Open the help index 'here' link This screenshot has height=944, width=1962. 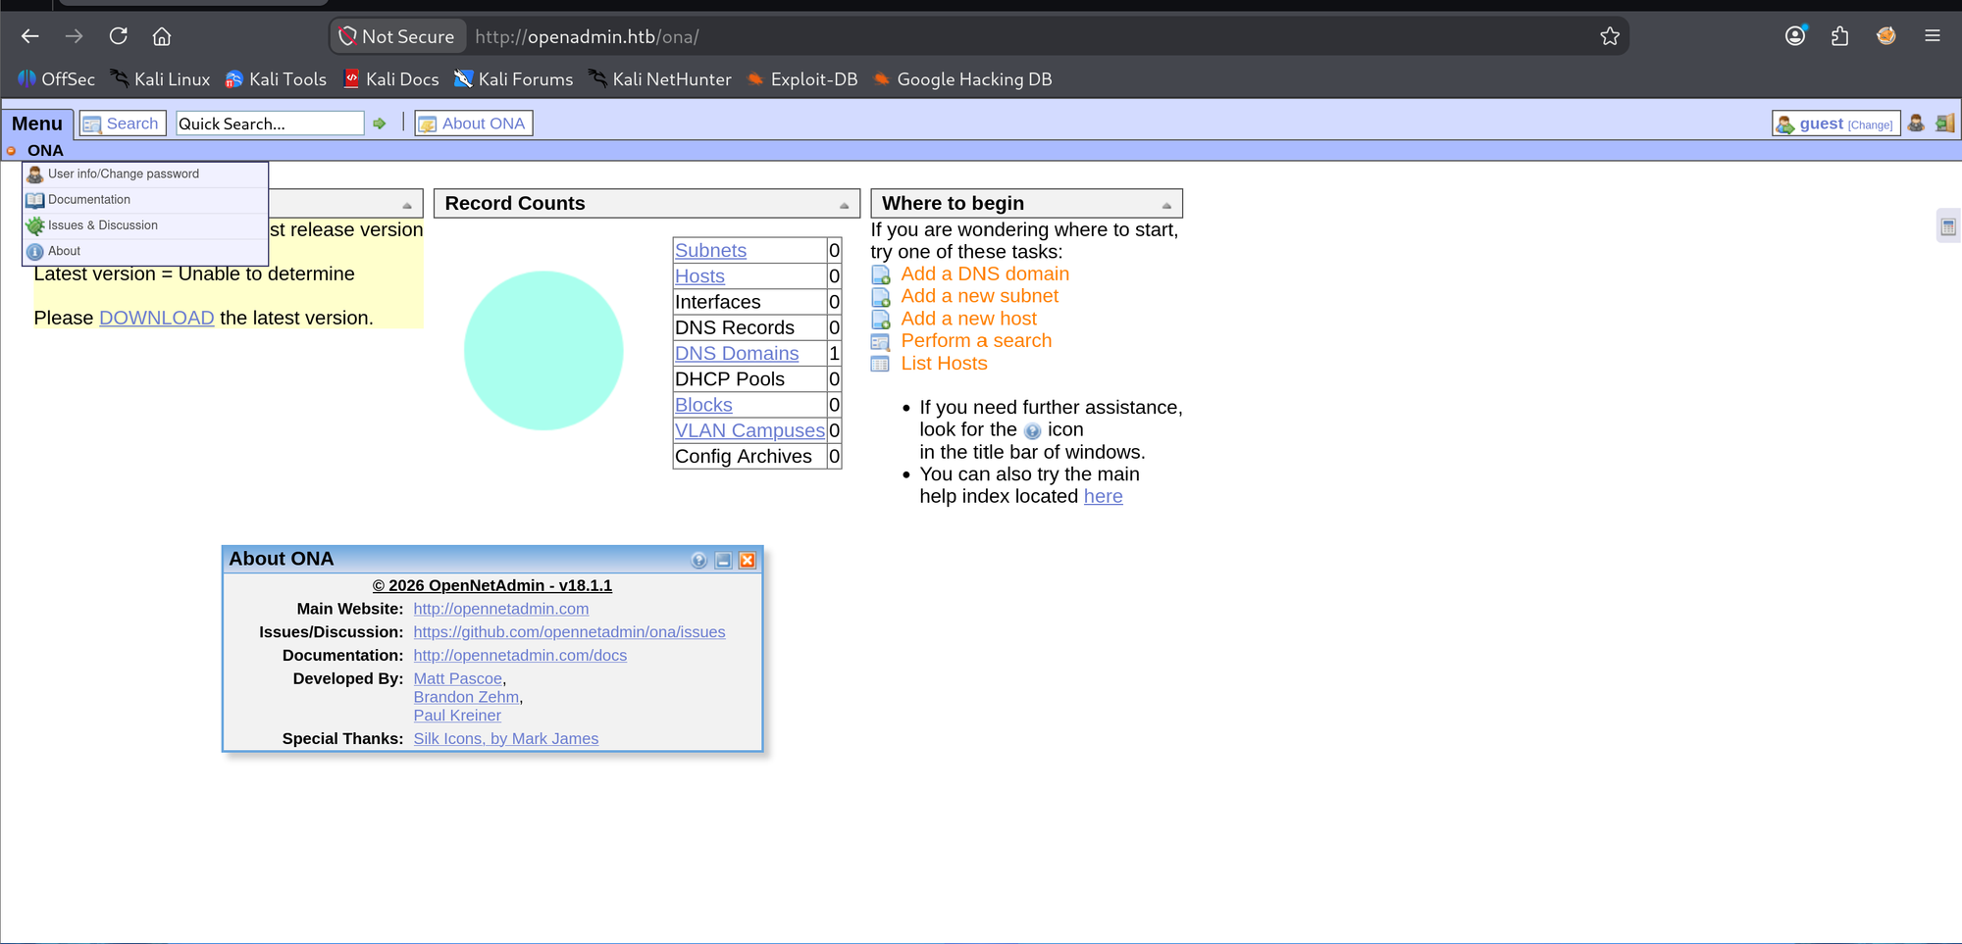coord(1103,497)
